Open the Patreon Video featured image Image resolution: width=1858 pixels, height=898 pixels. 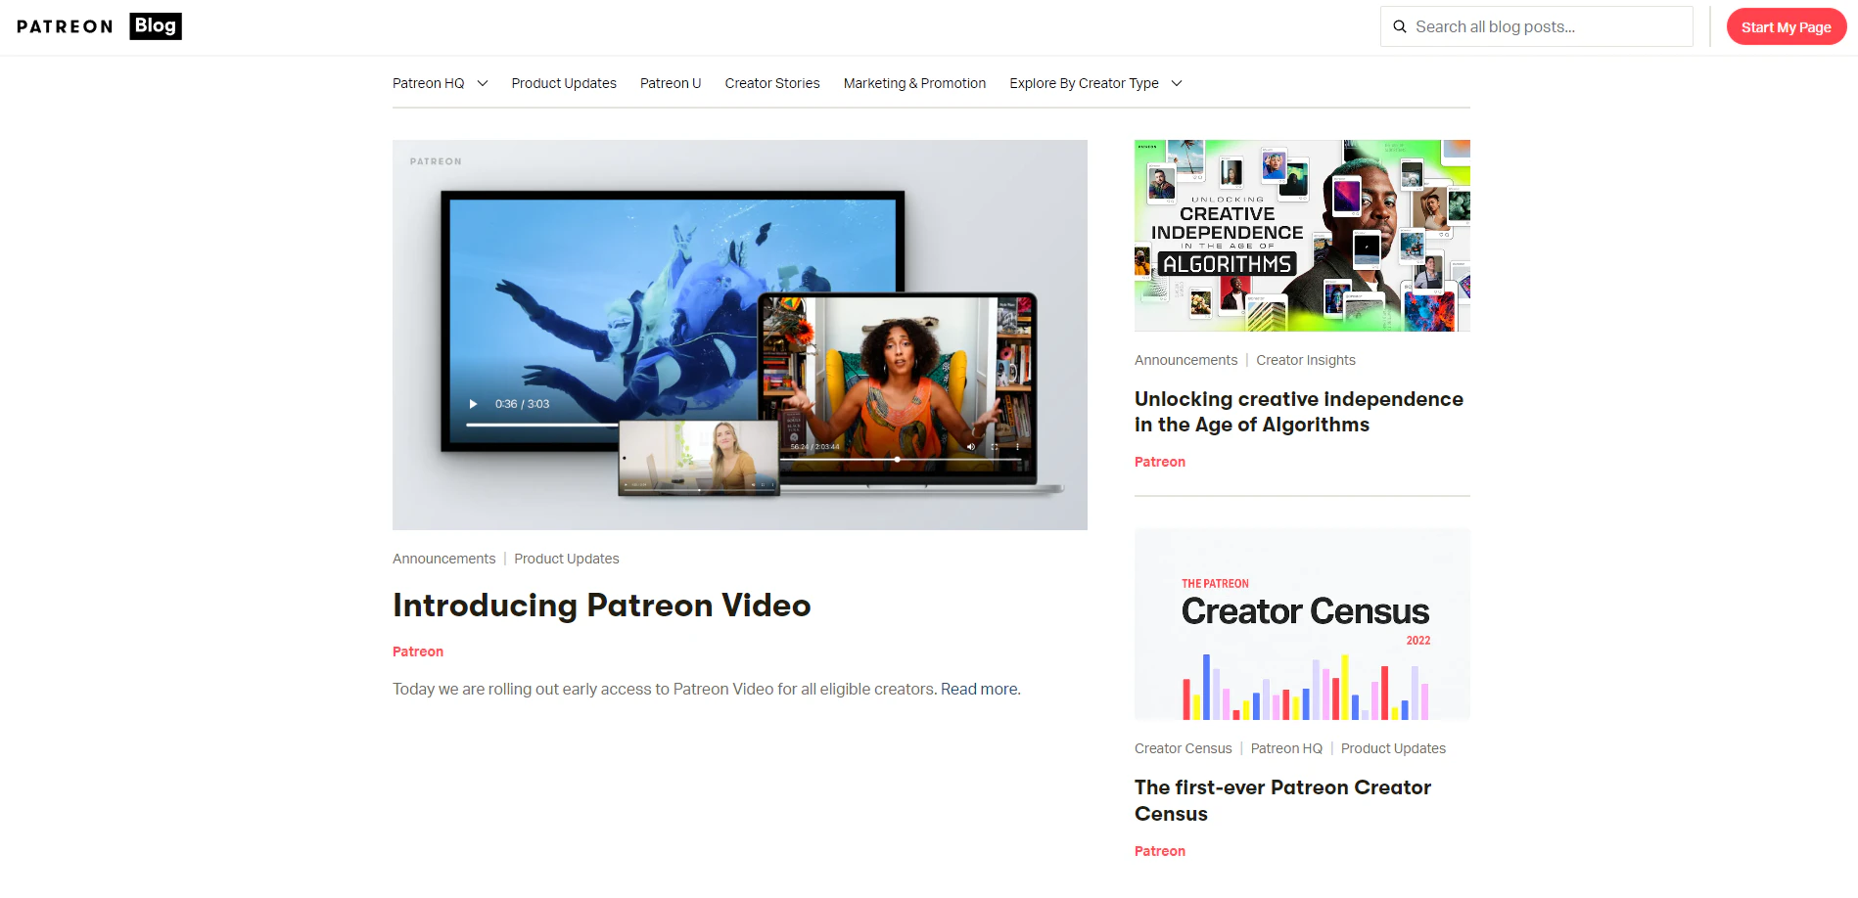[x=740, y=335]
